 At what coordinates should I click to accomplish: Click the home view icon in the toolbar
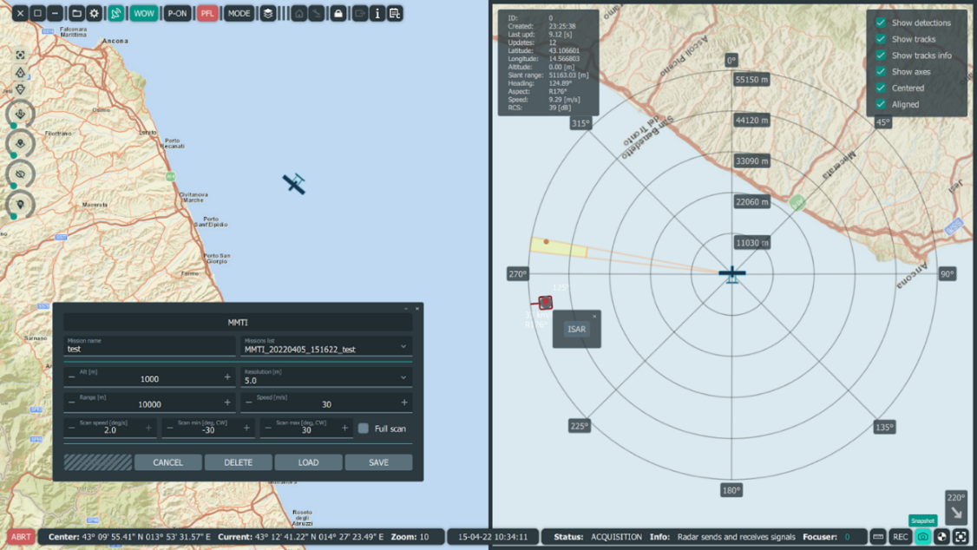[x=298, y=13]
